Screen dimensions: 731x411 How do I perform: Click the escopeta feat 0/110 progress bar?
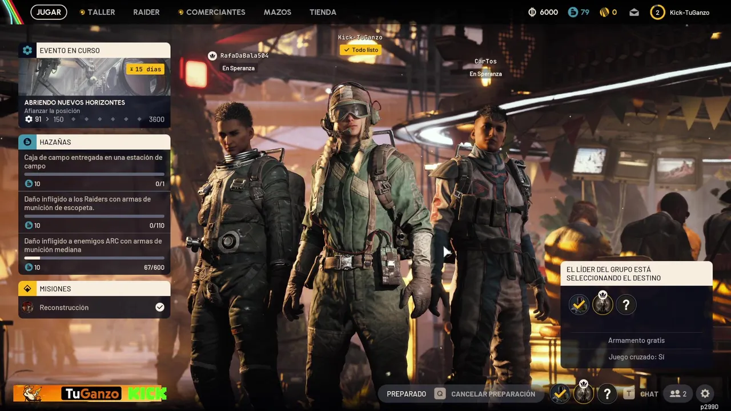pos(94,216)
